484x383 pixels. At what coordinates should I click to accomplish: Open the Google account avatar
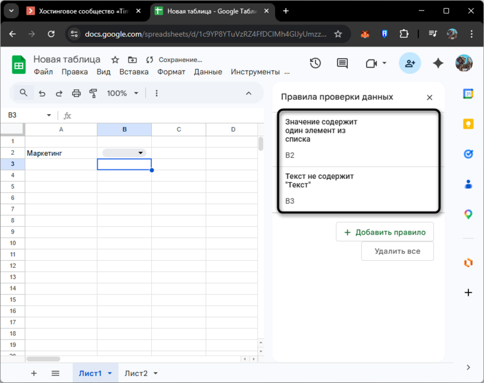tap(464, 63)
